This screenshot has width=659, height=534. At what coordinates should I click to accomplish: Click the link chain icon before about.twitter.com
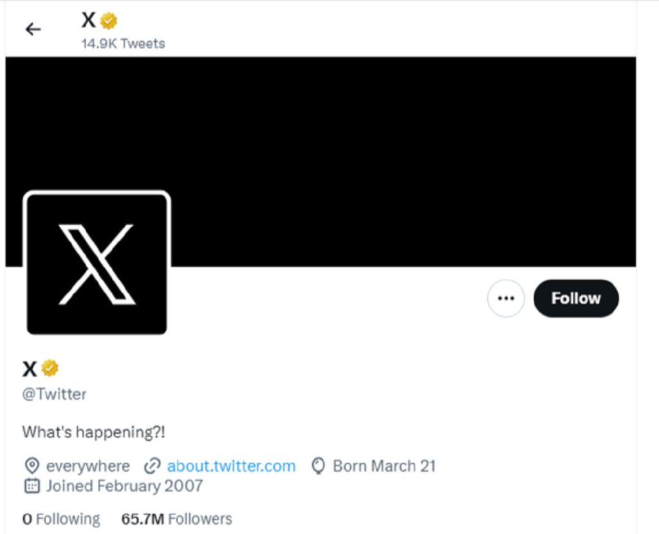152,466
